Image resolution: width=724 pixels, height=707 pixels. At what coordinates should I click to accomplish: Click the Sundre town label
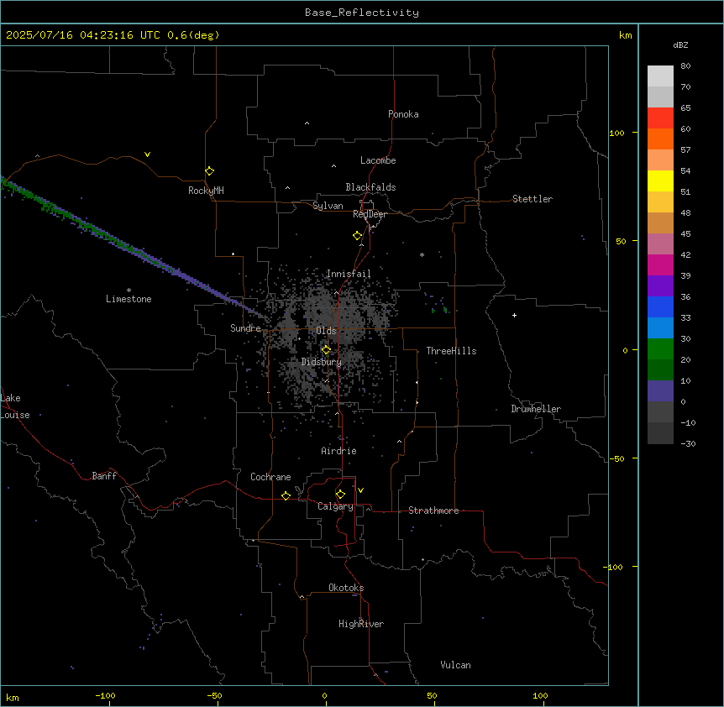[x=245, y=328]
